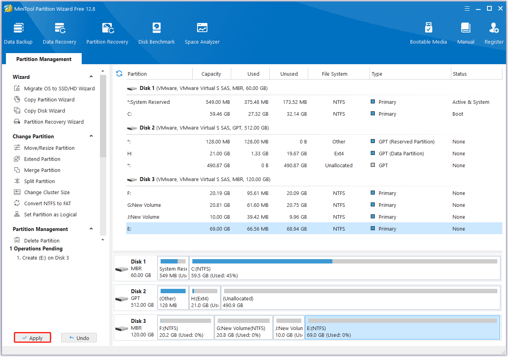Click the Disk 1 drive icon in disk map

click(x=122, y=269)
